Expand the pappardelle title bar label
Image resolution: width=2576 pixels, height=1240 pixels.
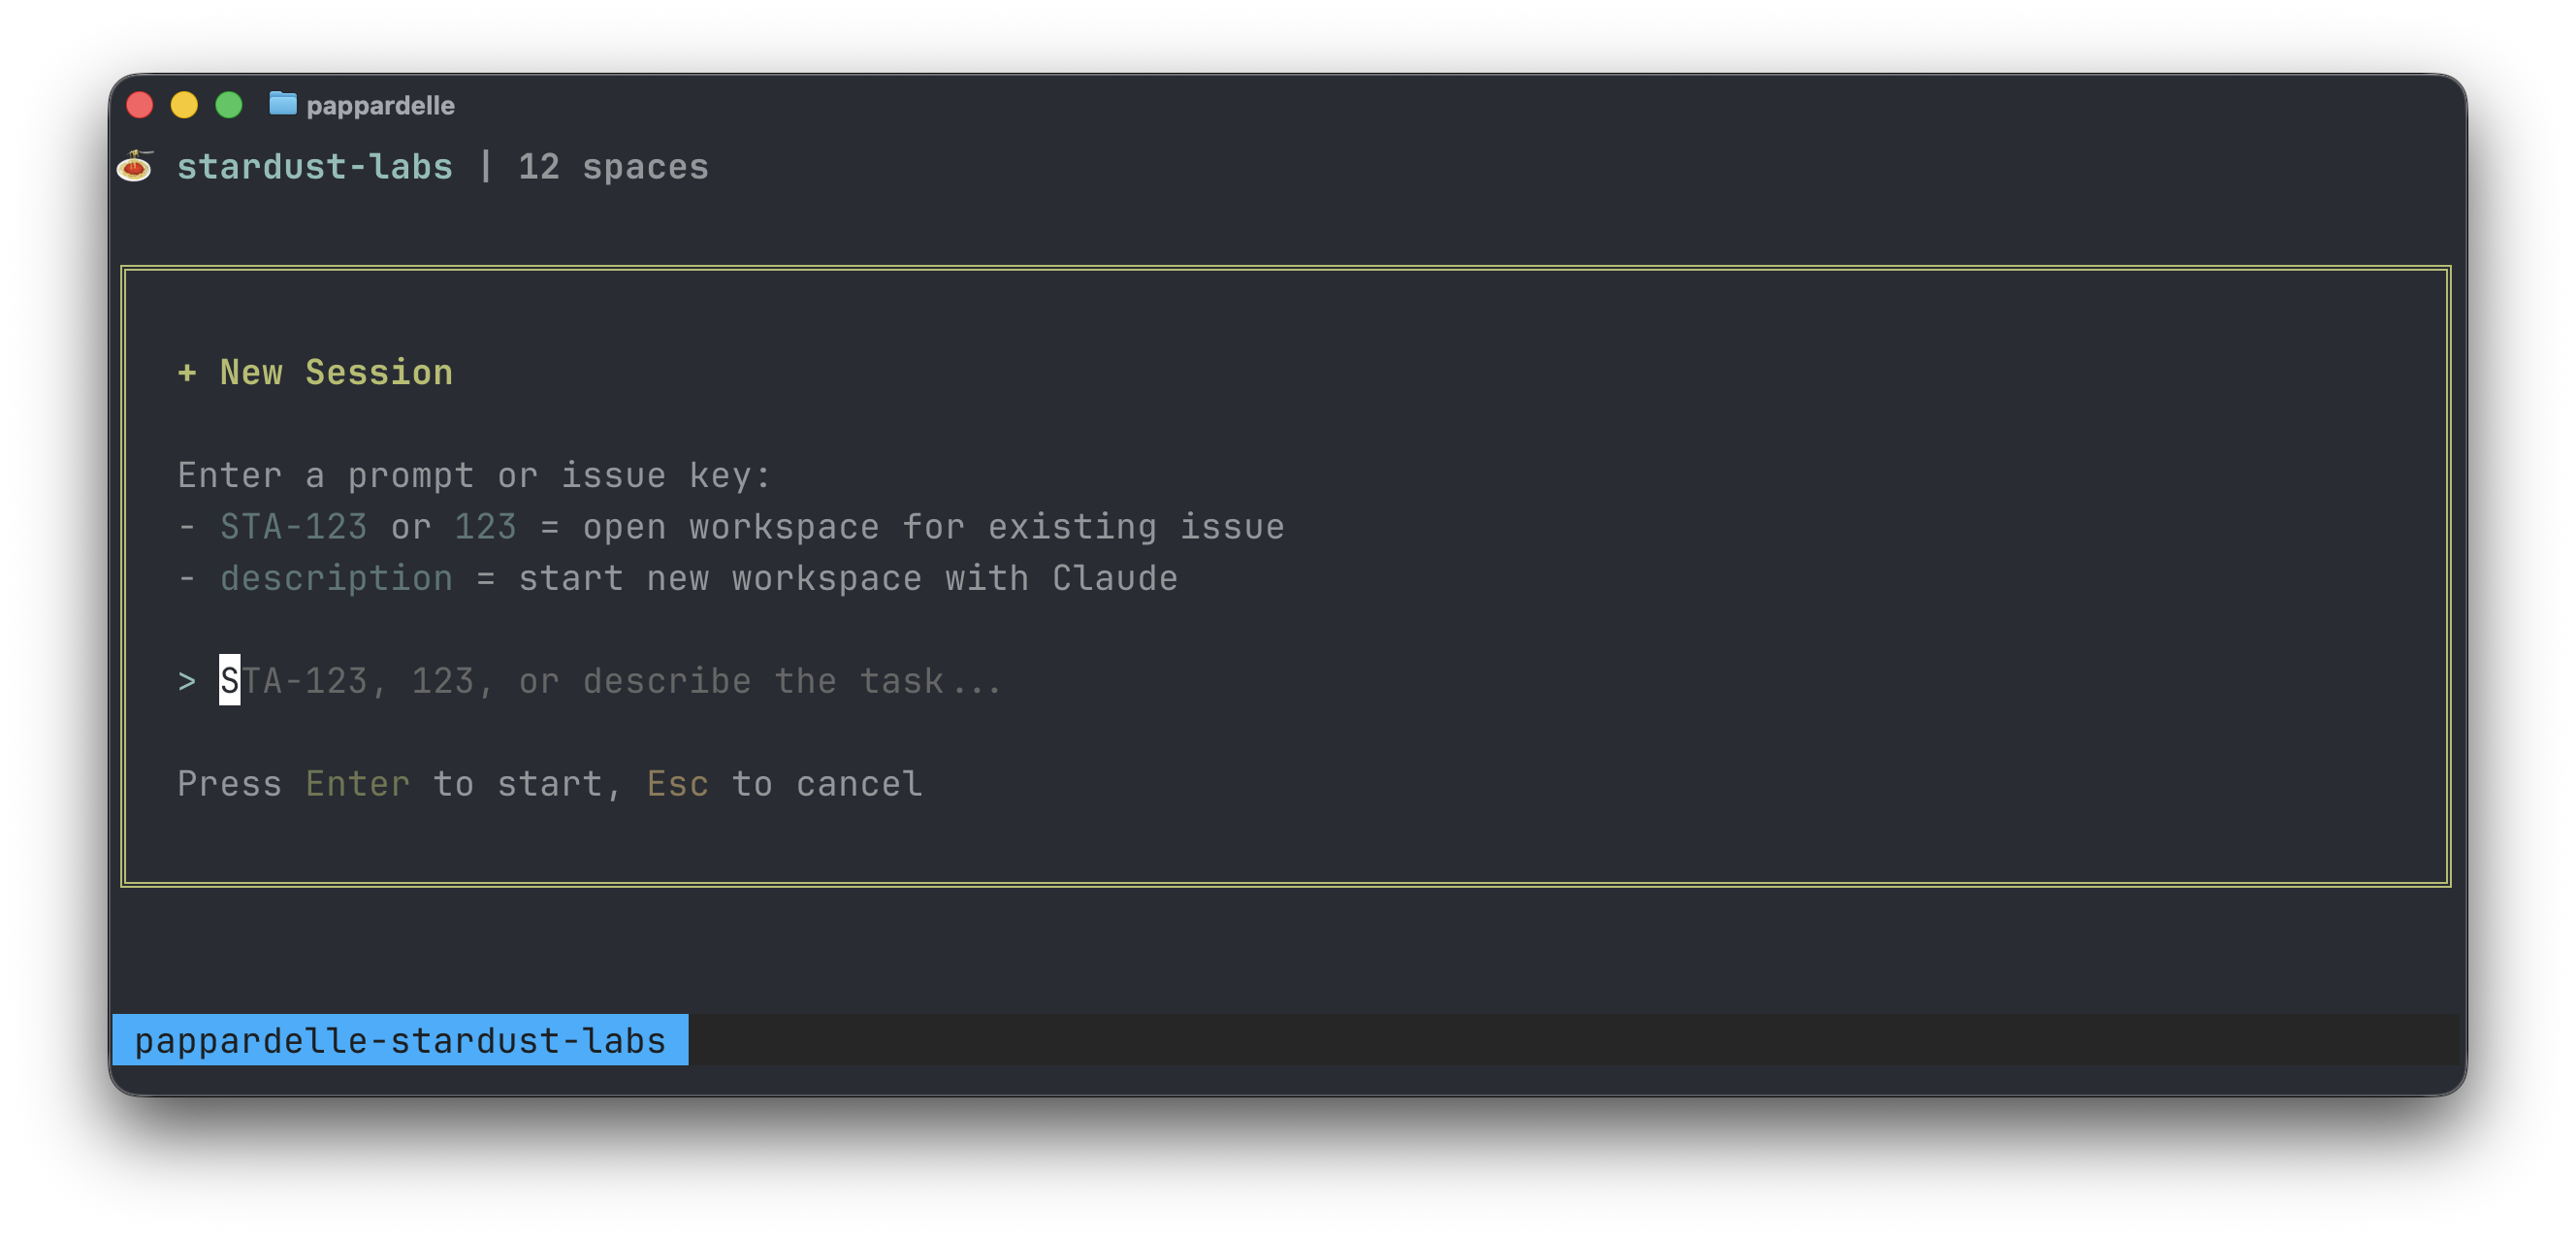(382, 103)
